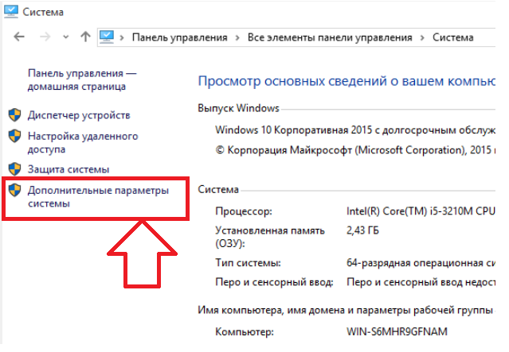Click the Установленная память (ОЗУ): label
The height and width of the screenshot is (352, 509).
(270, 237)
